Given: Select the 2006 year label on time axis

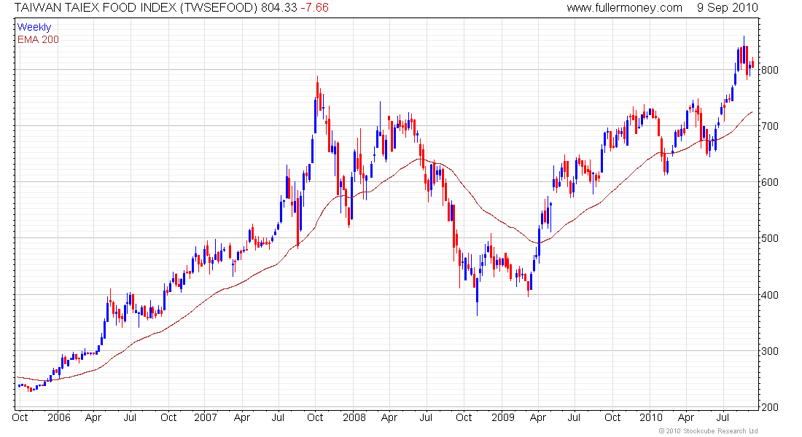Looking at the screenshot, I should coord(59,417).
